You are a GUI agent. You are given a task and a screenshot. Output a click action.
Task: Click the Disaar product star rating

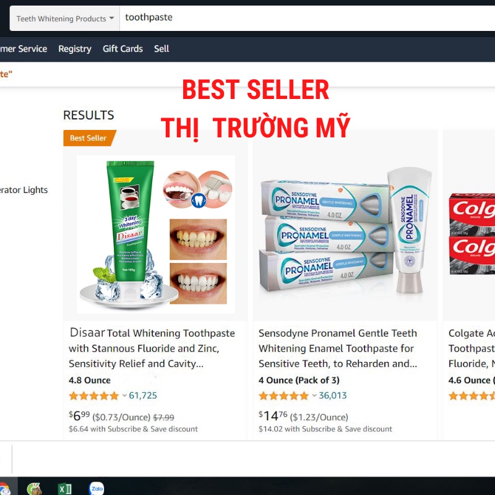pos(94,395)
